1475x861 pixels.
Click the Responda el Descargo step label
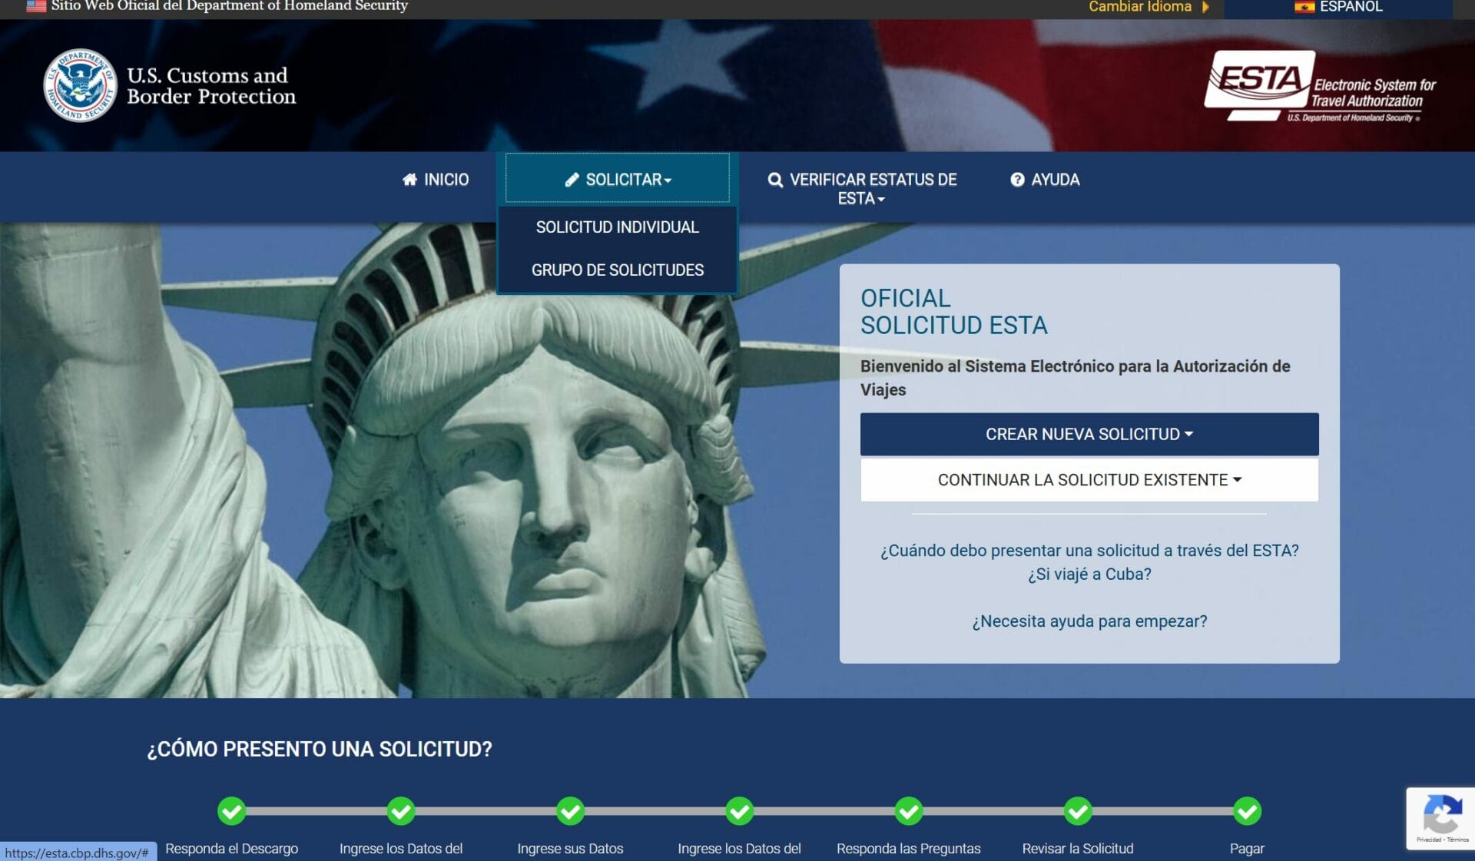(231, 849)
